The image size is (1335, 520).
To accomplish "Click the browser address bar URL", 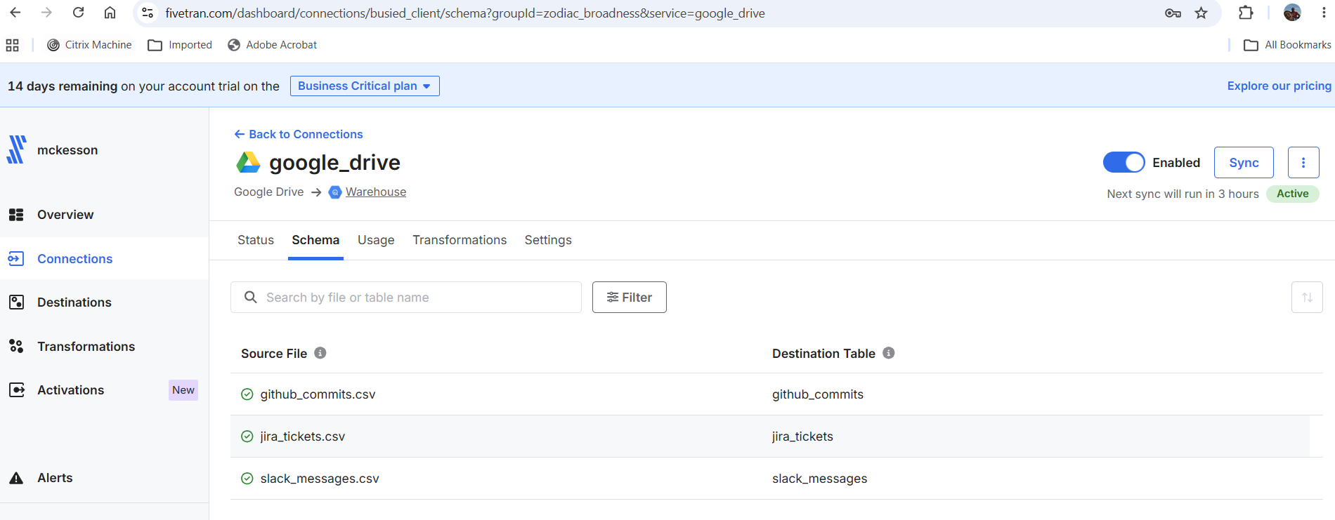I will 465,13.
